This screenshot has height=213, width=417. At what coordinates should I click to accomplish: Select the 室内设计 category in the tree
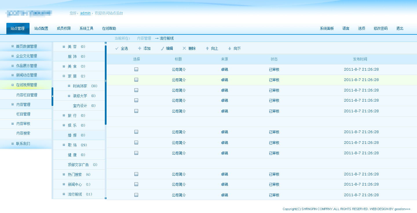click(80, 106)
